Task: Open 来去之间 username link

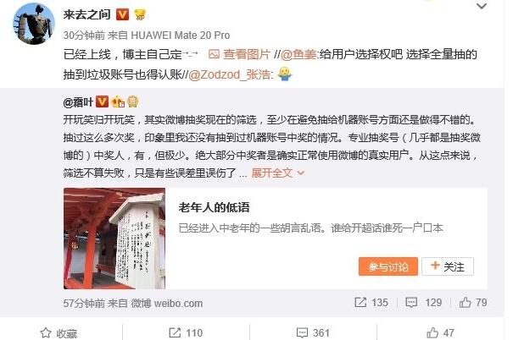Action: click(x=86, y=14)
